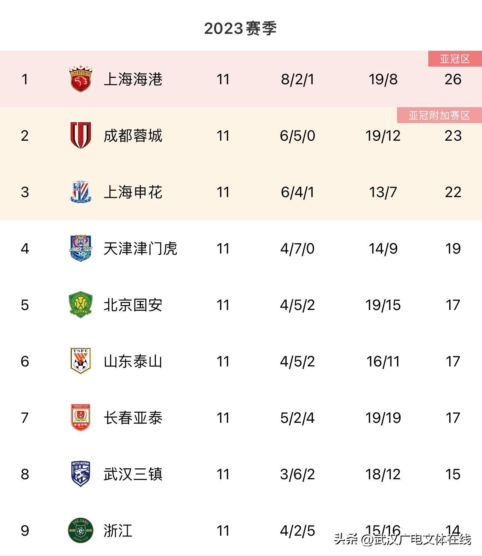
Task: Click the Shanghai Port club crest
Action: click(x=81, y=79)
